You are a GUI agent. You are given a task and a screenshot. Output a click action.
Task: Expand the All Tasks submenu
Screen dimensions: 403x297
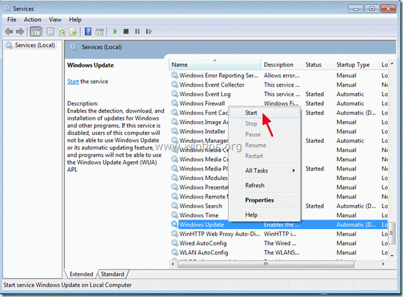(264, 171)
